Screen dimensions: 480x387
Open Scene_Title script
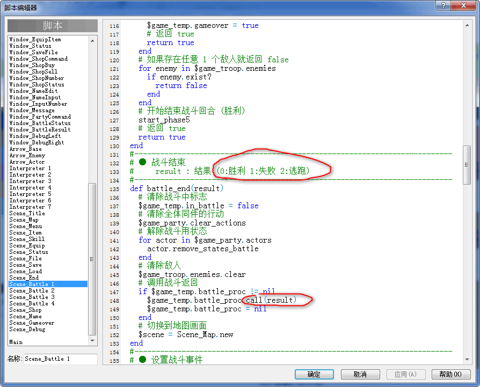[27, 213]
